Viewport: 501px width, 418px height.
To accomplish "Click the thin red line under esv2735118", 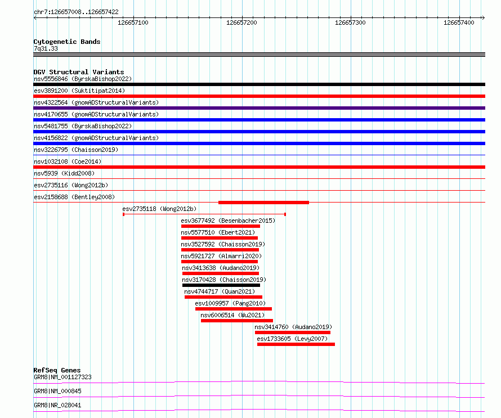I will (204, 214).
